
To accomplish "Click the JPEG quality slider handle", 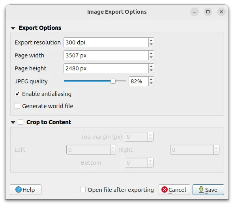I will click(113, 81).
